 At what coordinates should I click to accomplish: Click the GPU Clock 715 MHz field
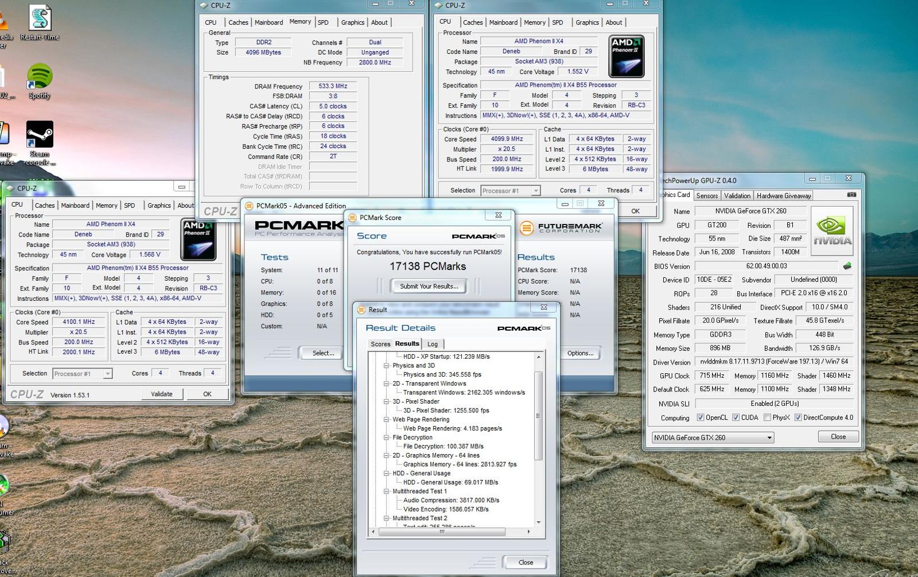[x=712, y=375]
